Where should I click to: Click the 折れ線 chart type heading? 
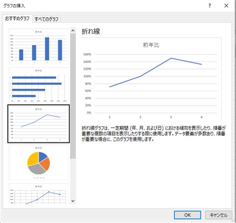pyautogui.click(x=91, y=31)
